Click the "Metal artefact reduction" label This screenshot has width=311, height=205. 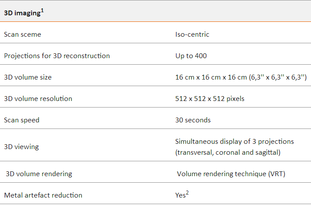point(43,195)
